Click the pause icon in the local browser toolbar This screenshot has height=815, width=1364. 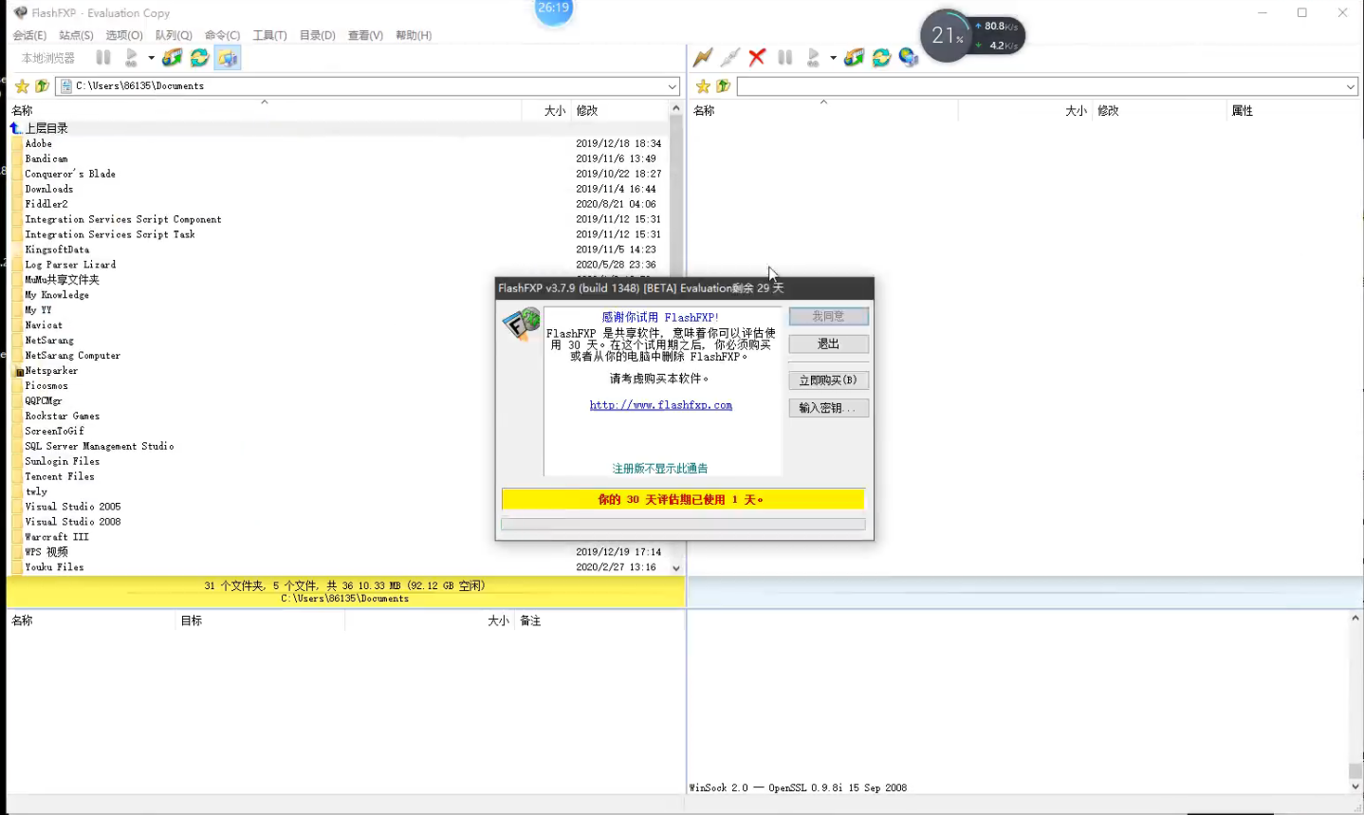pyautogui.click(x=103, y=58)
